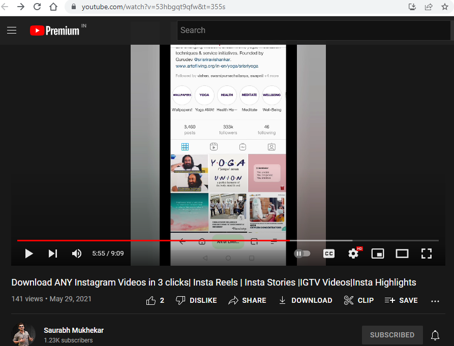Image resolution: width=454 pixels, height=346 pixels.
Task: Click the address bar URL
Action: click(x=154, y=7)
